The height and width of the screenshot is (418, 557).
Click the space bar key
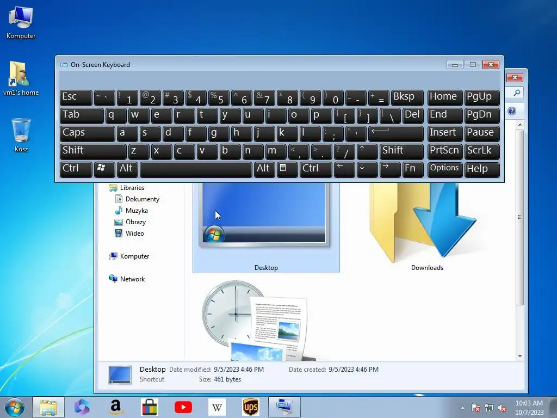coord(196,169)
